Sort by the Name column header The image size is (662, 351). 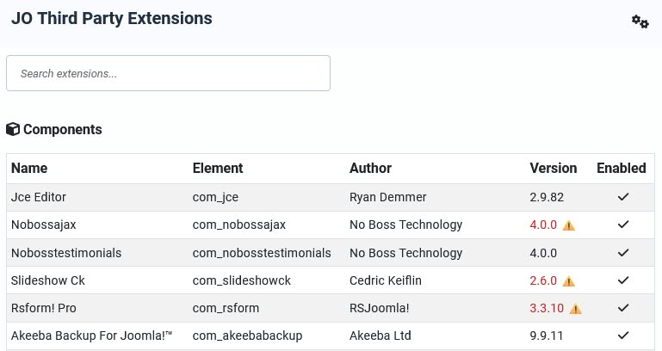point(29,169)
